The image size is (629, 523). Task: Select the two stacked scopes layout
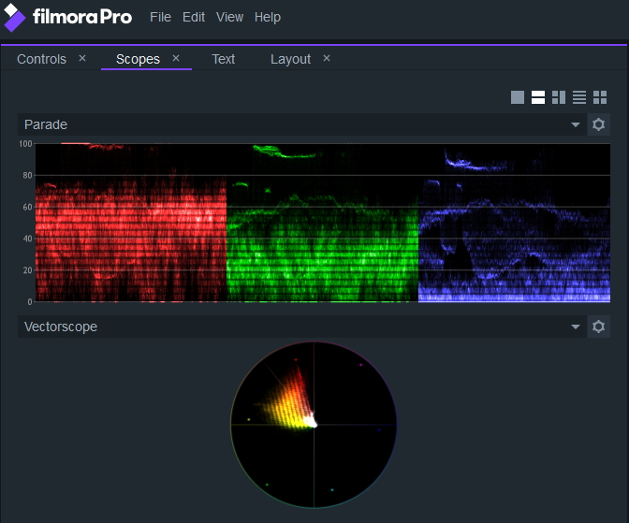(538, 97)
